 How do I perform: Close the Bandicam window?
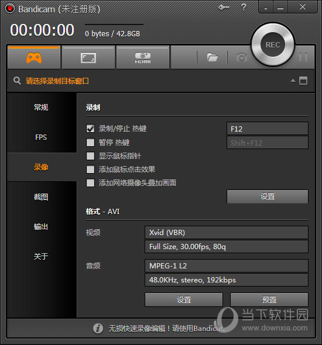303,7
